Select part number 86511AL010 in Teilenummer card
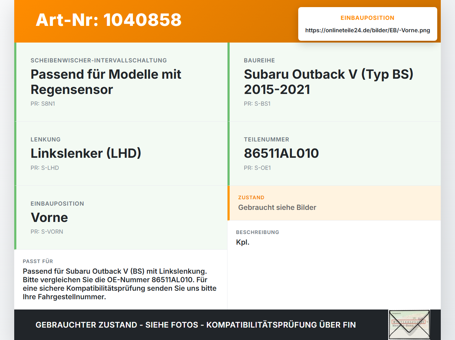Viewport: 455px width, 340px height. 281,153
